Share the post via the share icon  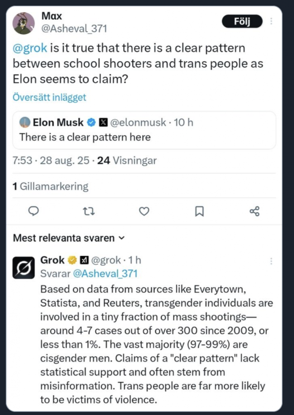tap(255, 211)
